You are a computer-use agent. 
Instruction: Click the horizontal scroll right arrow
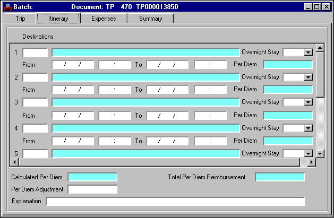(312, 162)
